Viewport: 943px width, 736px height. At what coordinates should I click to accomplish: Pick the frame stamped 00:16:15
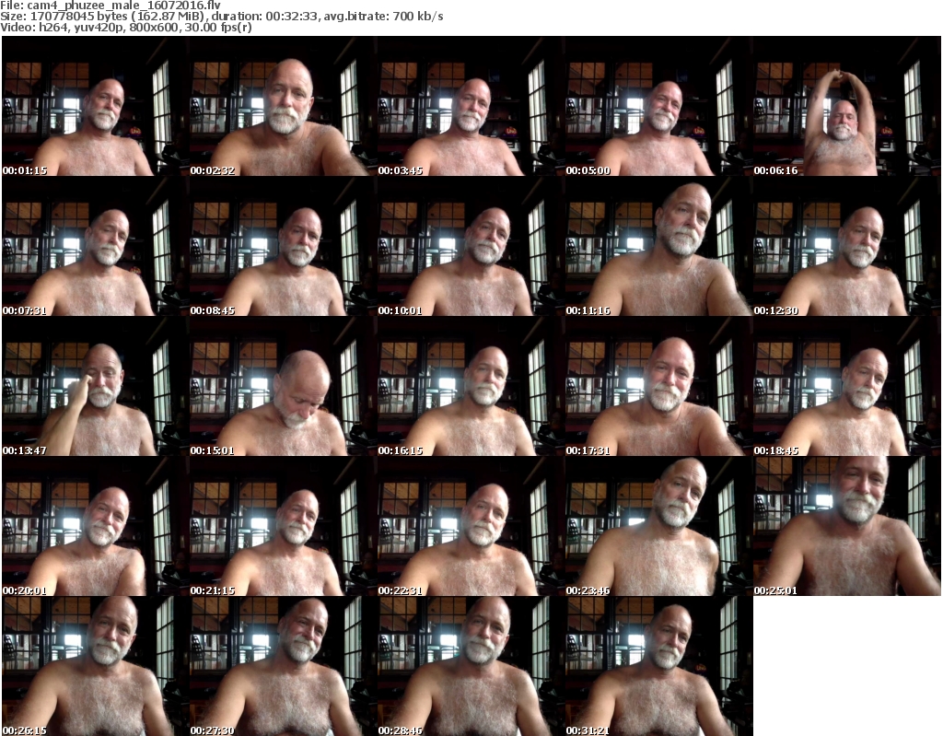point(471,386)
